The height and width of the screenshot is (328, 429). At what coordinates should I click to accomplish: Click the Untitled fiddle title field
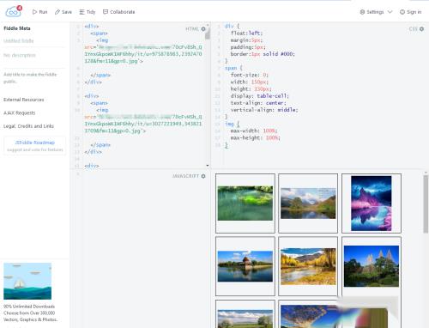[34, 41]
